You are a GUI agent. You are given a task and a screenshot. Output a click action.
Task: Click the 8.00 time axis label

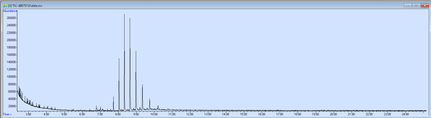(x=118, y=114)
